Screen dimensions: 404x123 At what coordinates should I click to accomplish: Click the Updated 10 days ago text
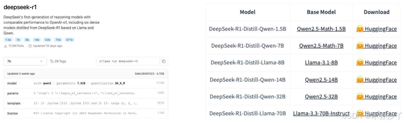click(47, 46)
